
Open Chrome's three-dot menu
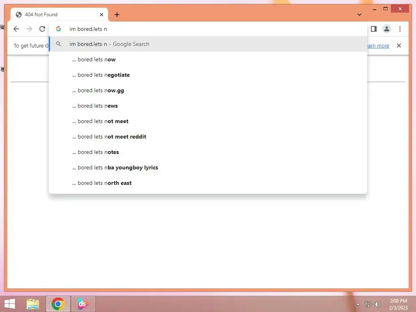(400, 29)
